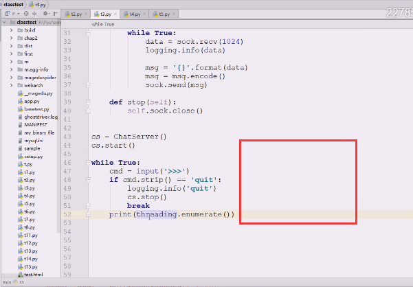Switch to the t2.py editor tab
Screen dimensions: 413x287
(x=76, y=14)
